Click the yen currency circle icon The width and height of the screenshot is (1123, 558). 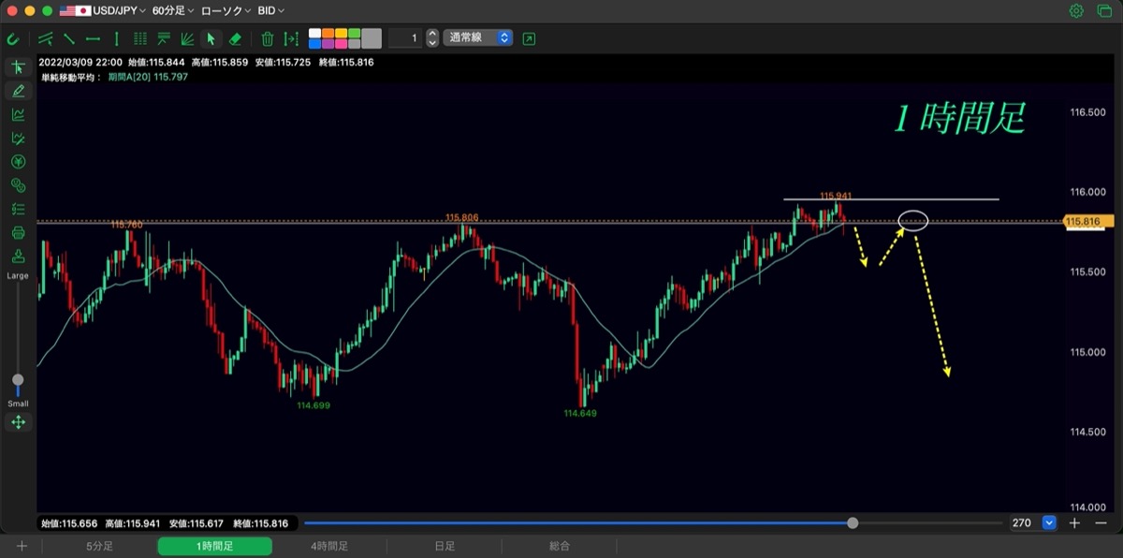18,162
